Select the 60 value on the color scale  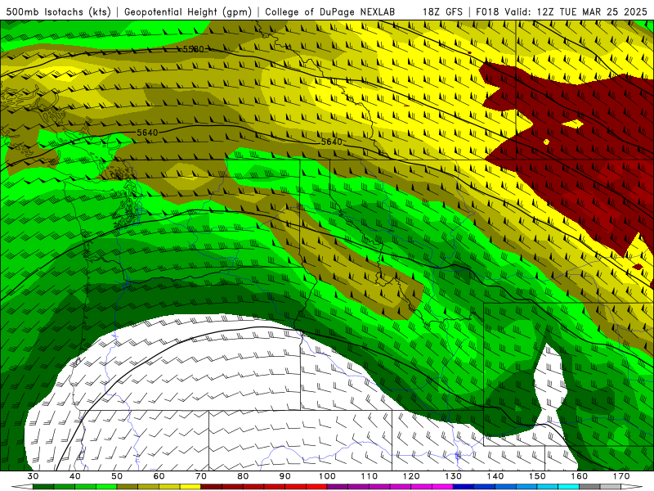(159, 476)
